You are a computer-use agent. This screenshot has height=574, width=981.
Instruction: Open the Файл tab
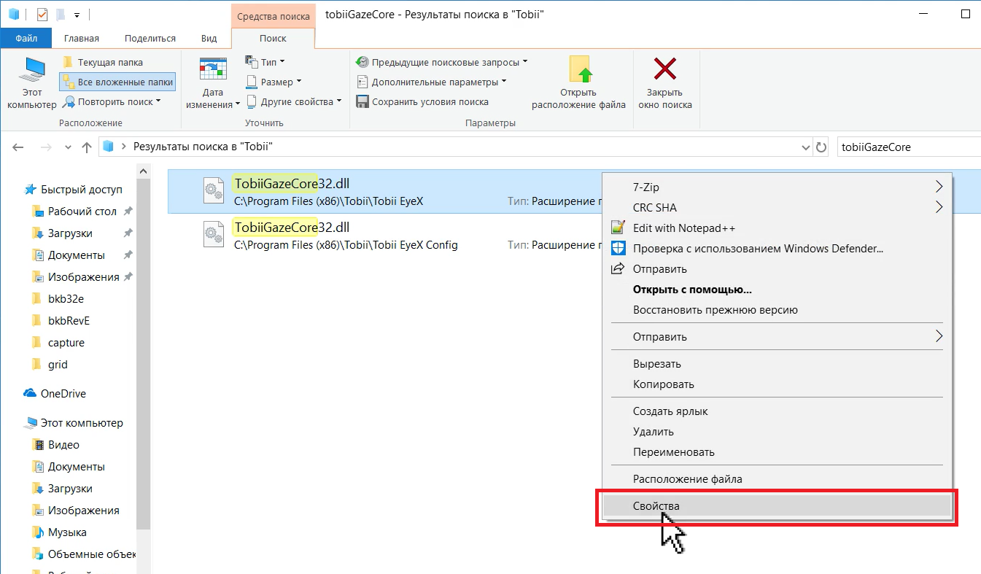[x=26, y=39]
